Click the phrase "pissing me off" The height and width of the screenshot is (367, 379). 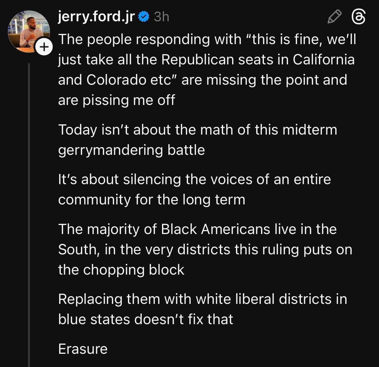[x=129, y=100]
